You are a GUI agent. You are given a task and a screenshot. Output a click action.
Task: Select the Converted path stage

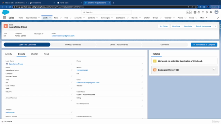[164, 44]
